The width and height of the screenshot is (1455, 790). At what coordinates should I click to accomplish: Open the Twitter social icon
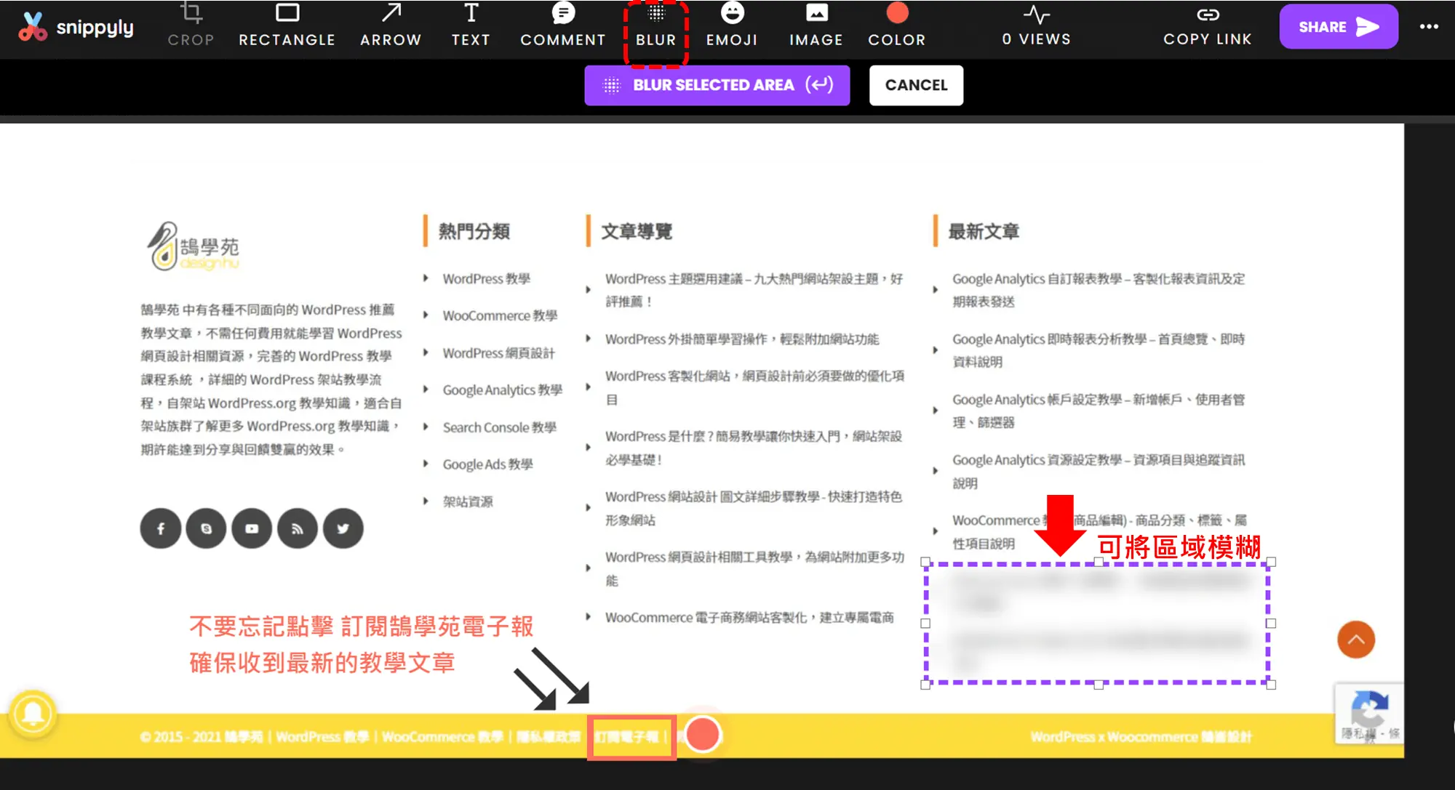coord(343,528)
